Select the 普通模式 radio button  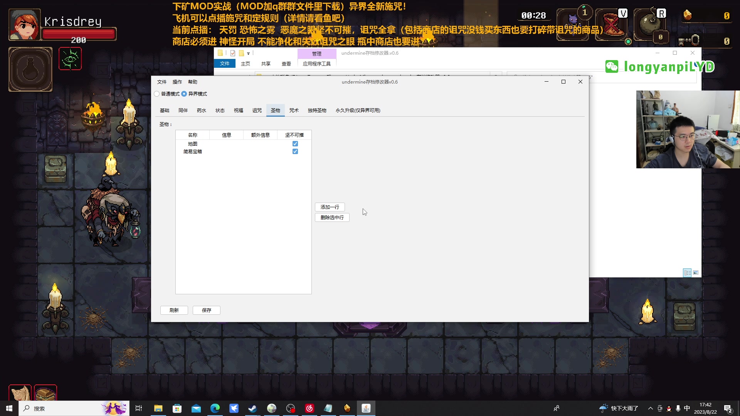(157, 94)
